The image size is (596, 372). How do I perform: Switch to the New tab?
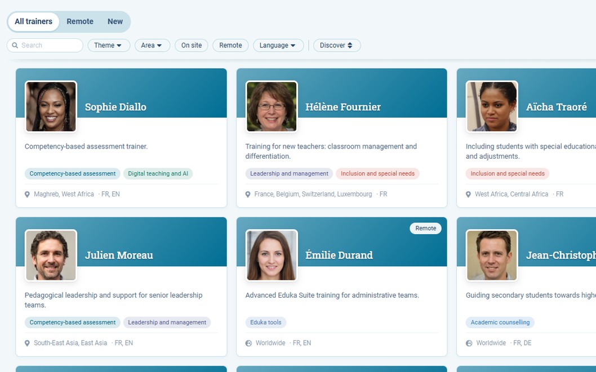tap(115, 21)
